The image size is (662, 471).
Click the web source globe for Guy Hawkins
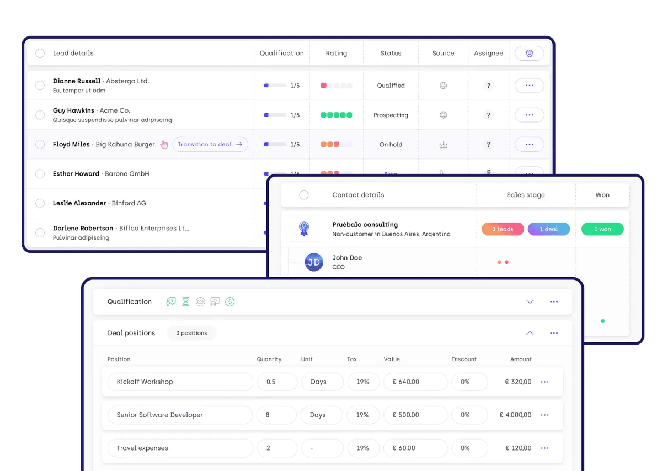[x=443, y=115]
